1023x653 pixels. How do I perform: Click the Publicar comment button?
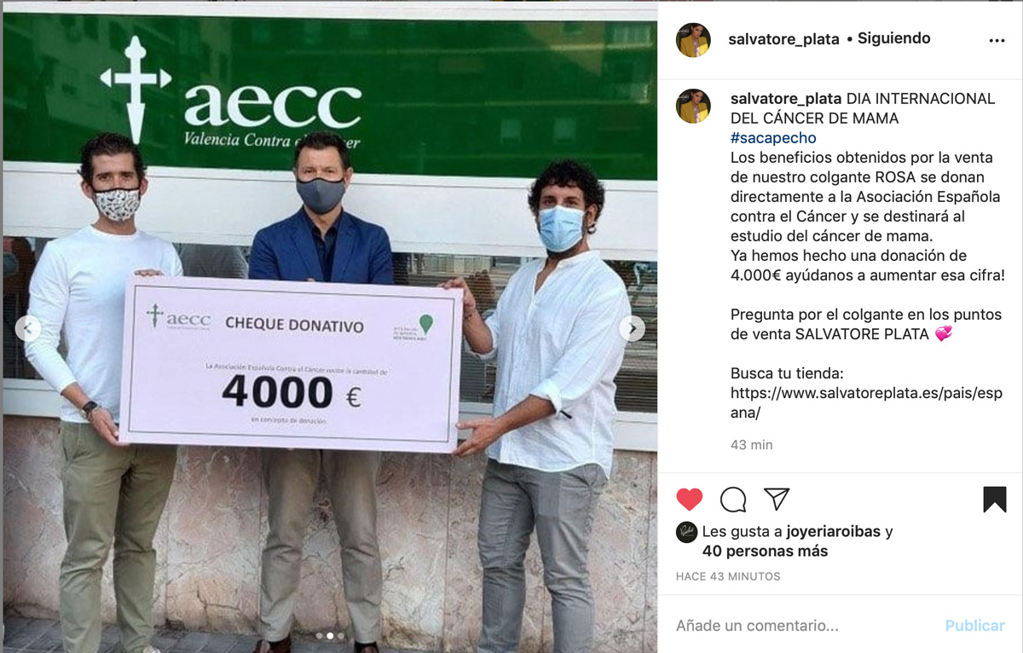(x=974, y=626)
